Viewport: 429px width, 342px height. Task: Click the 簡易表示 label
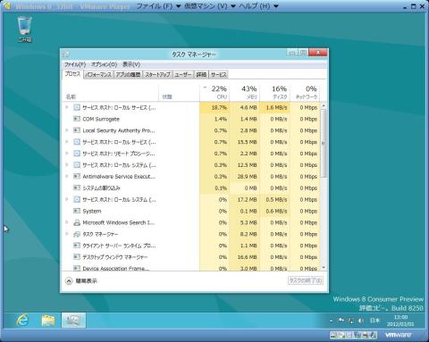pyautogui.click(x=86, y=280)
